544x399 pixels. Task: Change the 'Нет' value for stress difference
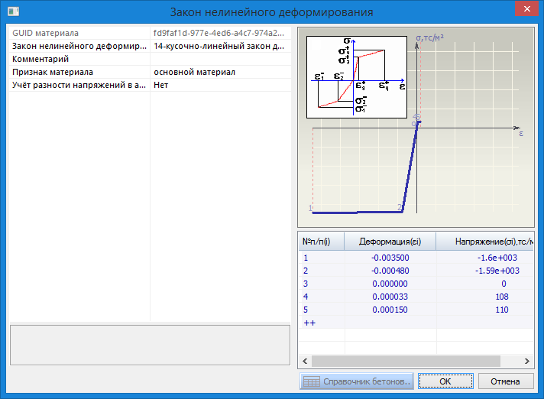pos(219,85)
